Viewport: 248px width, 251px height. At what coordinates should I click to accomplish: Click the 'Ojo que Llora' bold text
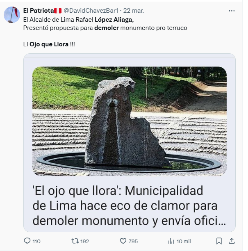(x=49, y=44)
